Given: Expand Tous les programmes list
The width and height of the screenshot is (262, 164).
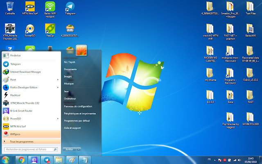Looking at the screenshot, I should (31, 141).
